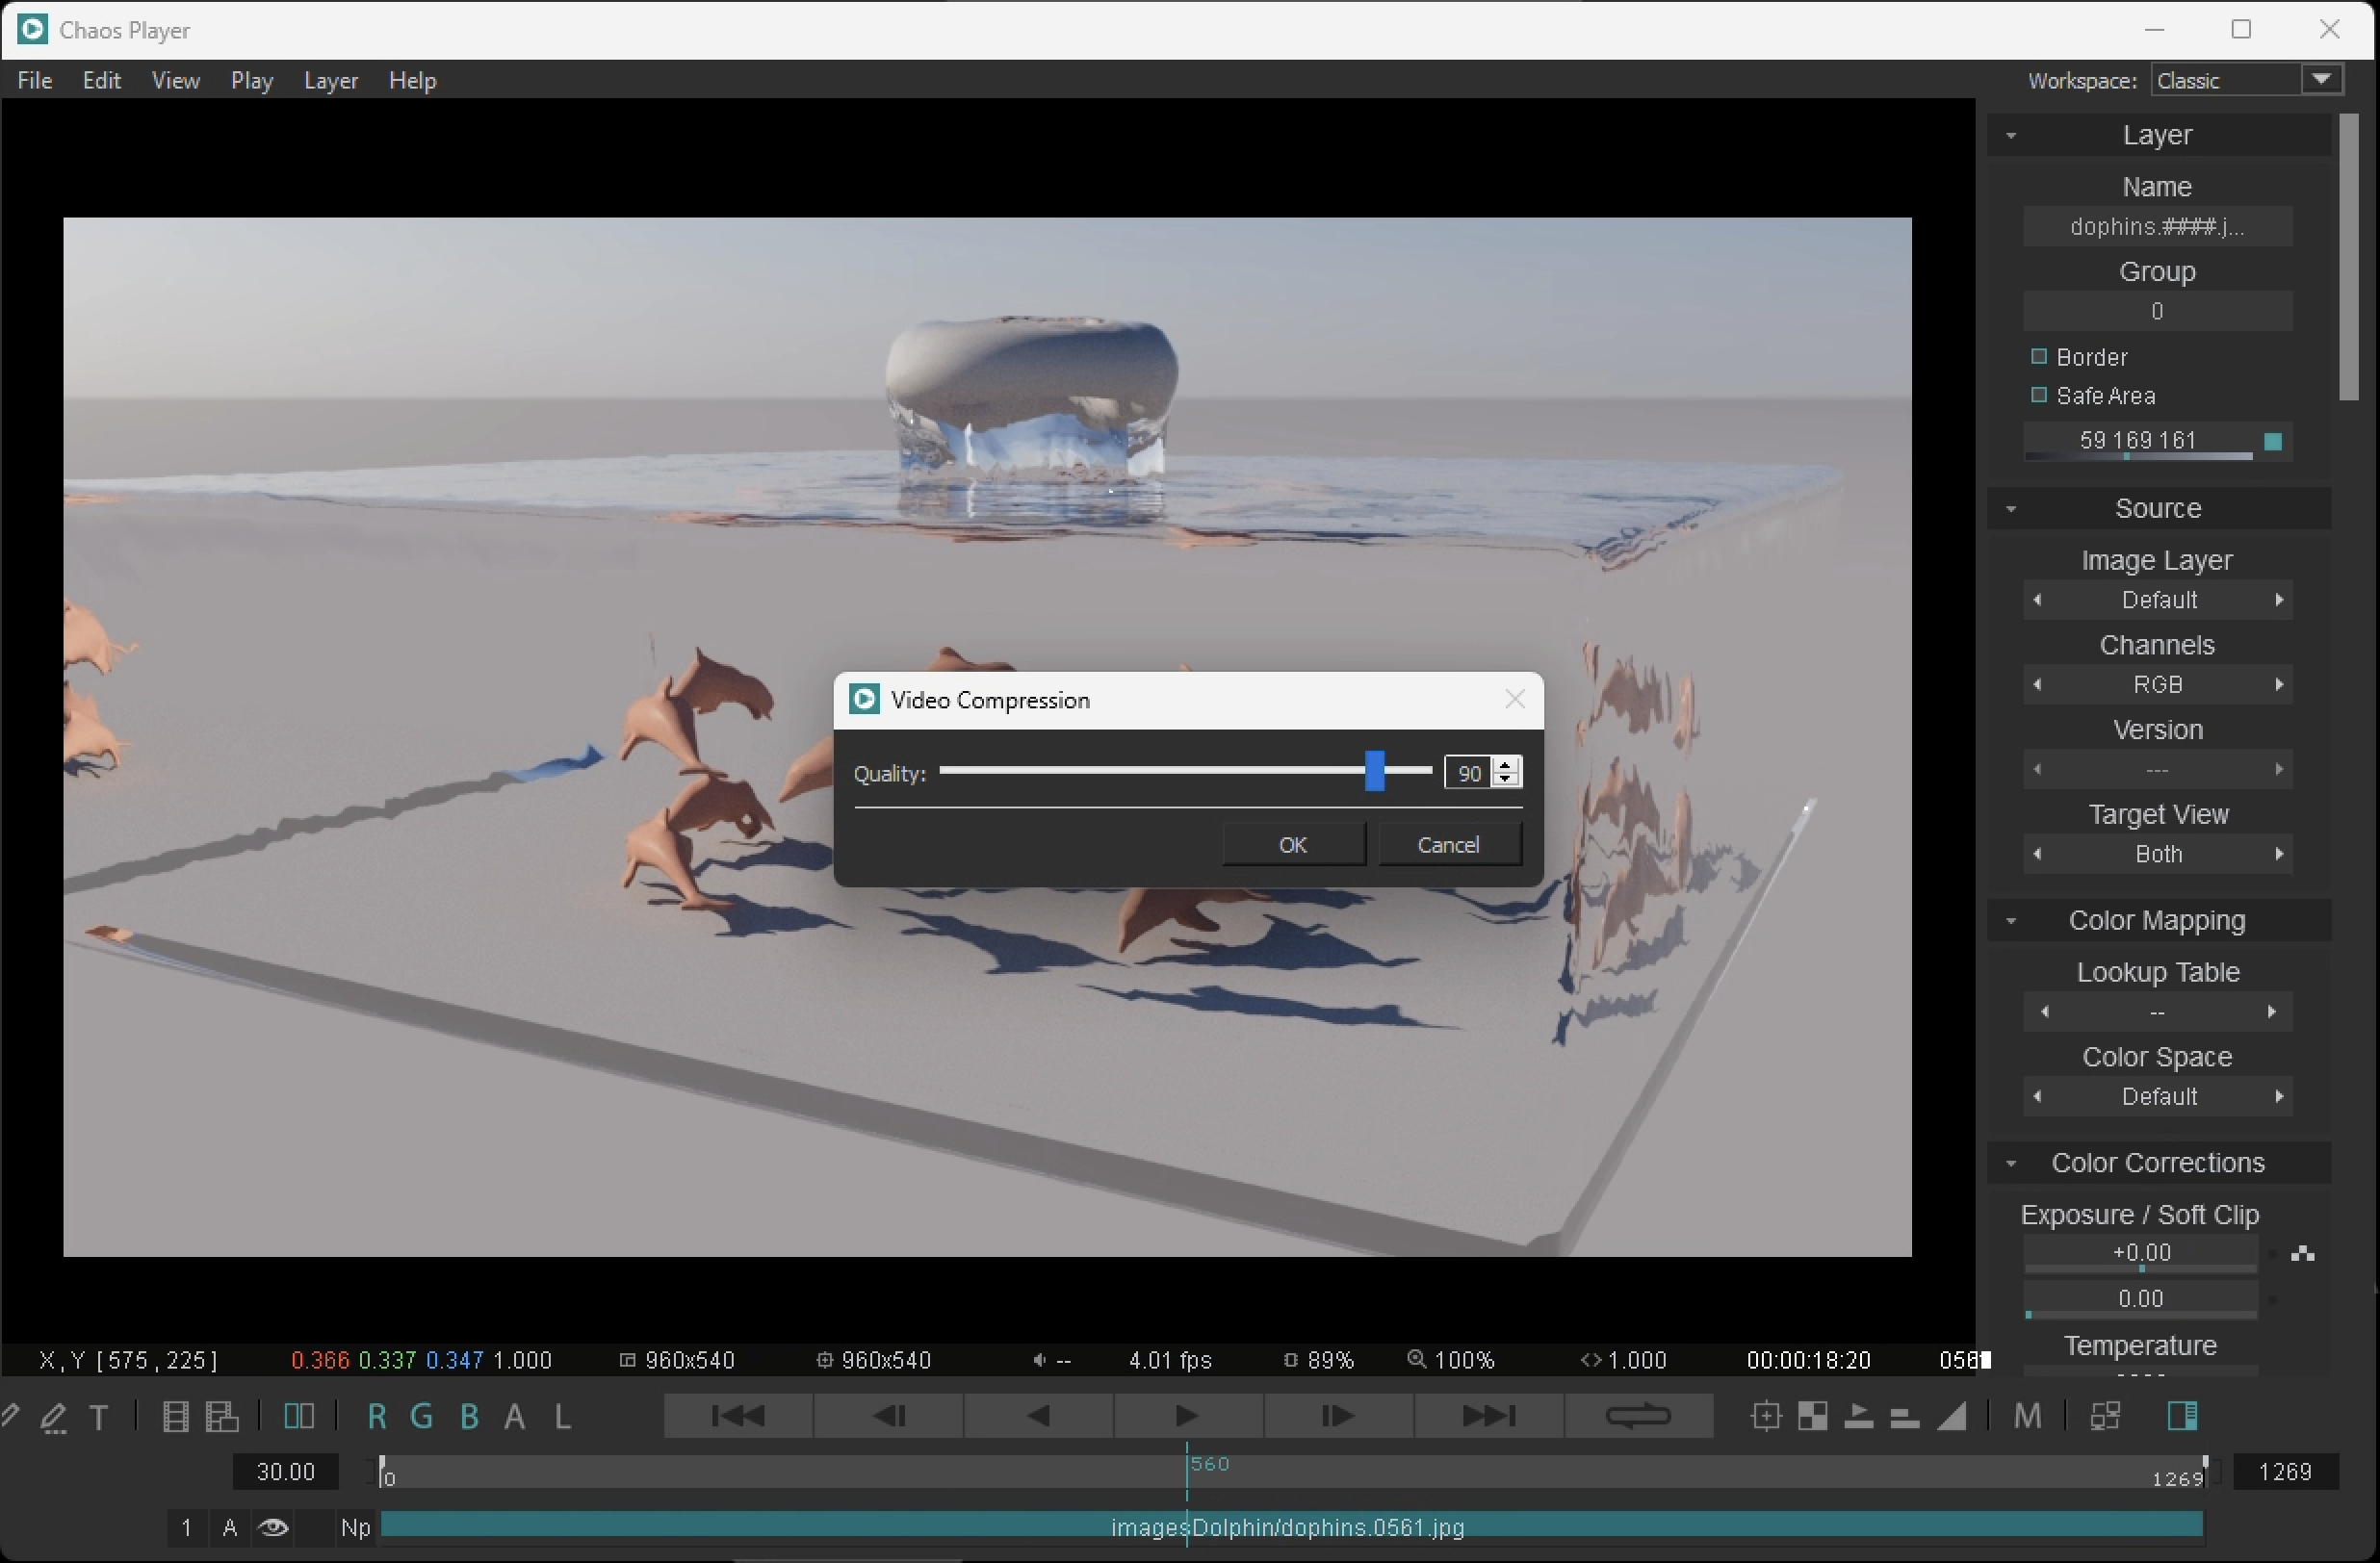Toggle the Red channel display
Viewport: 2380px width, 1563px height.
pos(377,1417)
